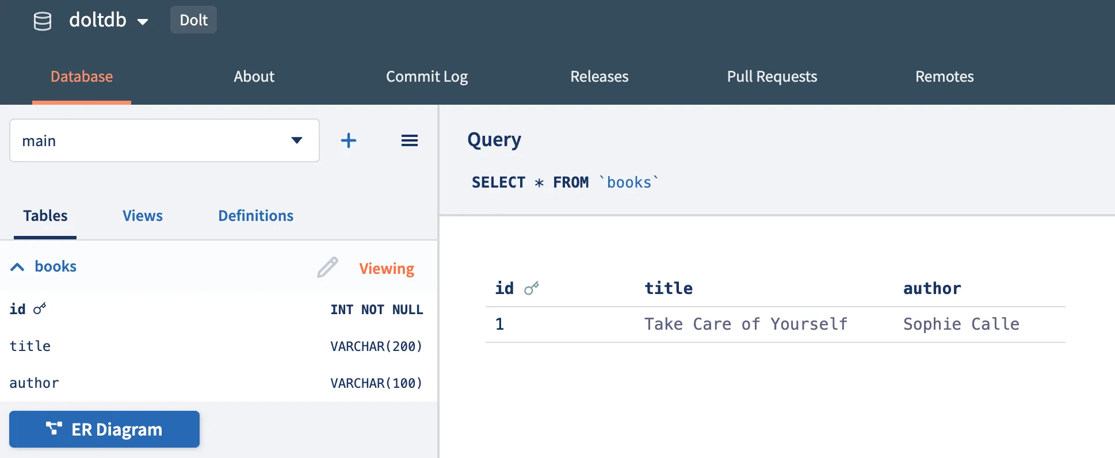Click the key icon next to id in sidebar

[x=40, y=309]
